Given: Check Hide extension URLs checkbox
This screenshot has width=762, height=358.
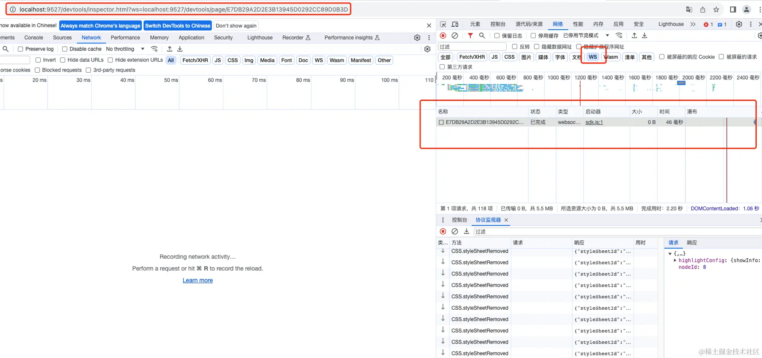Looking at the screenshot, I should [110, 60].
